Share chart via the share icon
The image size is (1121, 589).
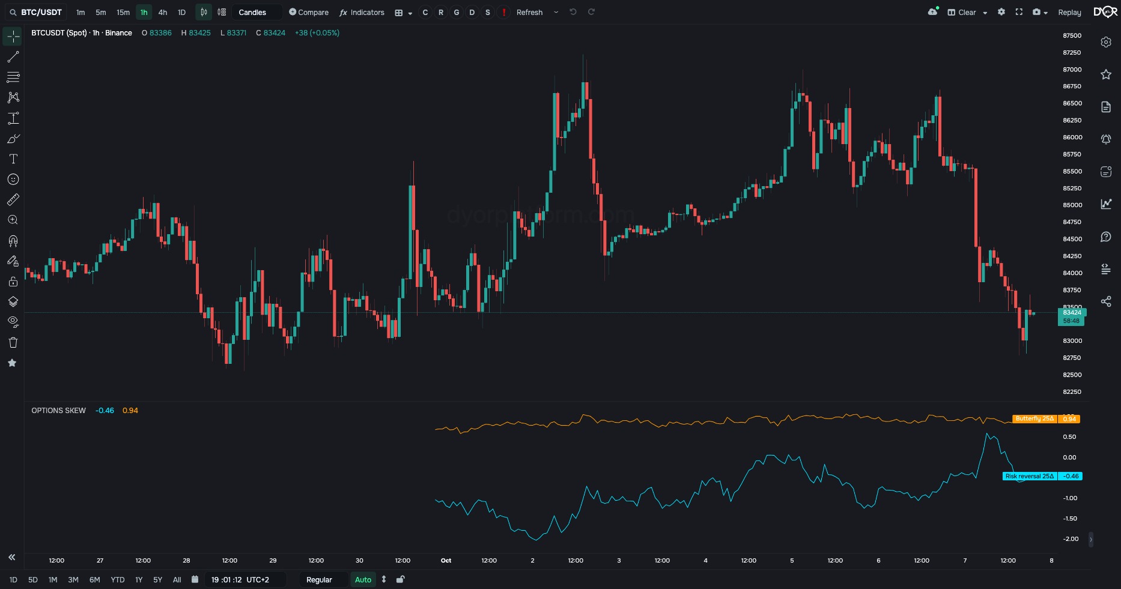(1106, 301)
